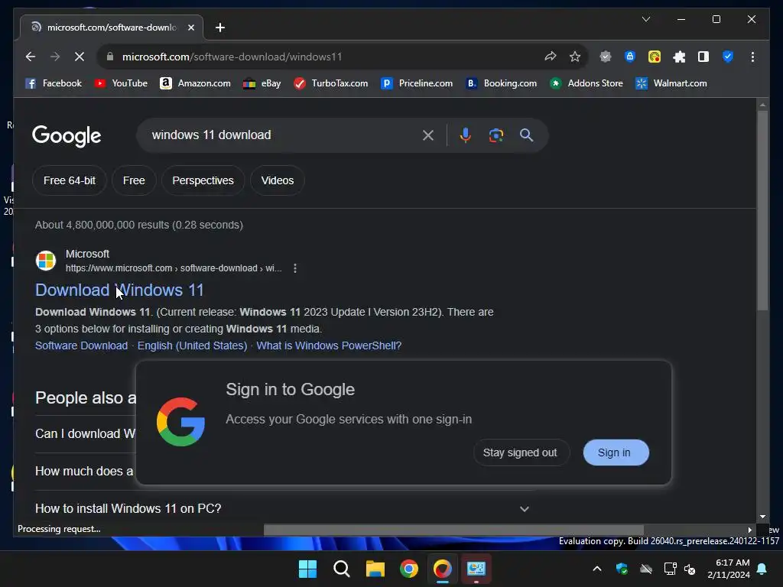Show hidden system tray icons
Viewport: 783px width, 587px height.
pos(596,569)
